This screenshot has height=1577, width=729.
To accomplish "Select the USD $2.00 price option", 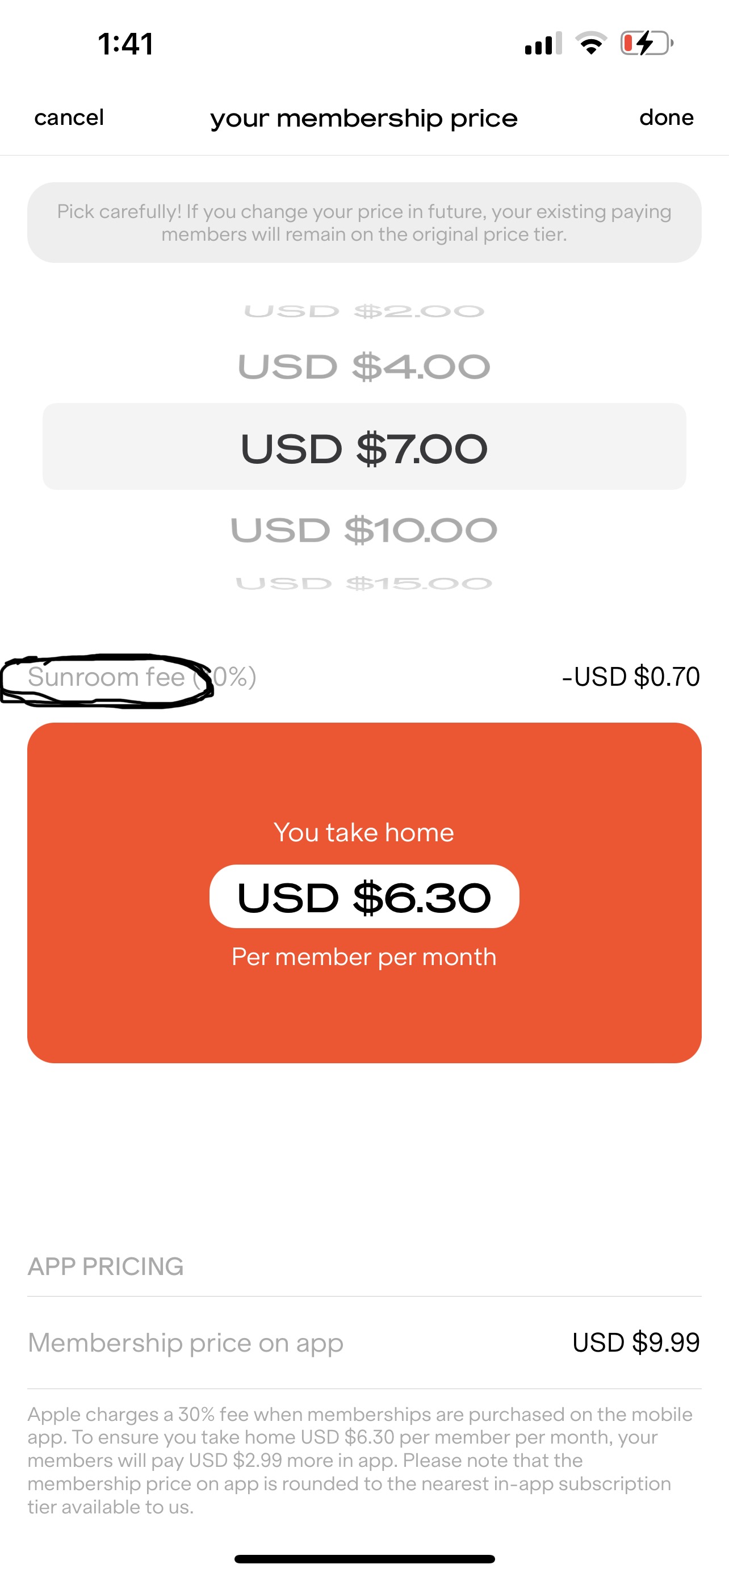I will click(364, 312).
